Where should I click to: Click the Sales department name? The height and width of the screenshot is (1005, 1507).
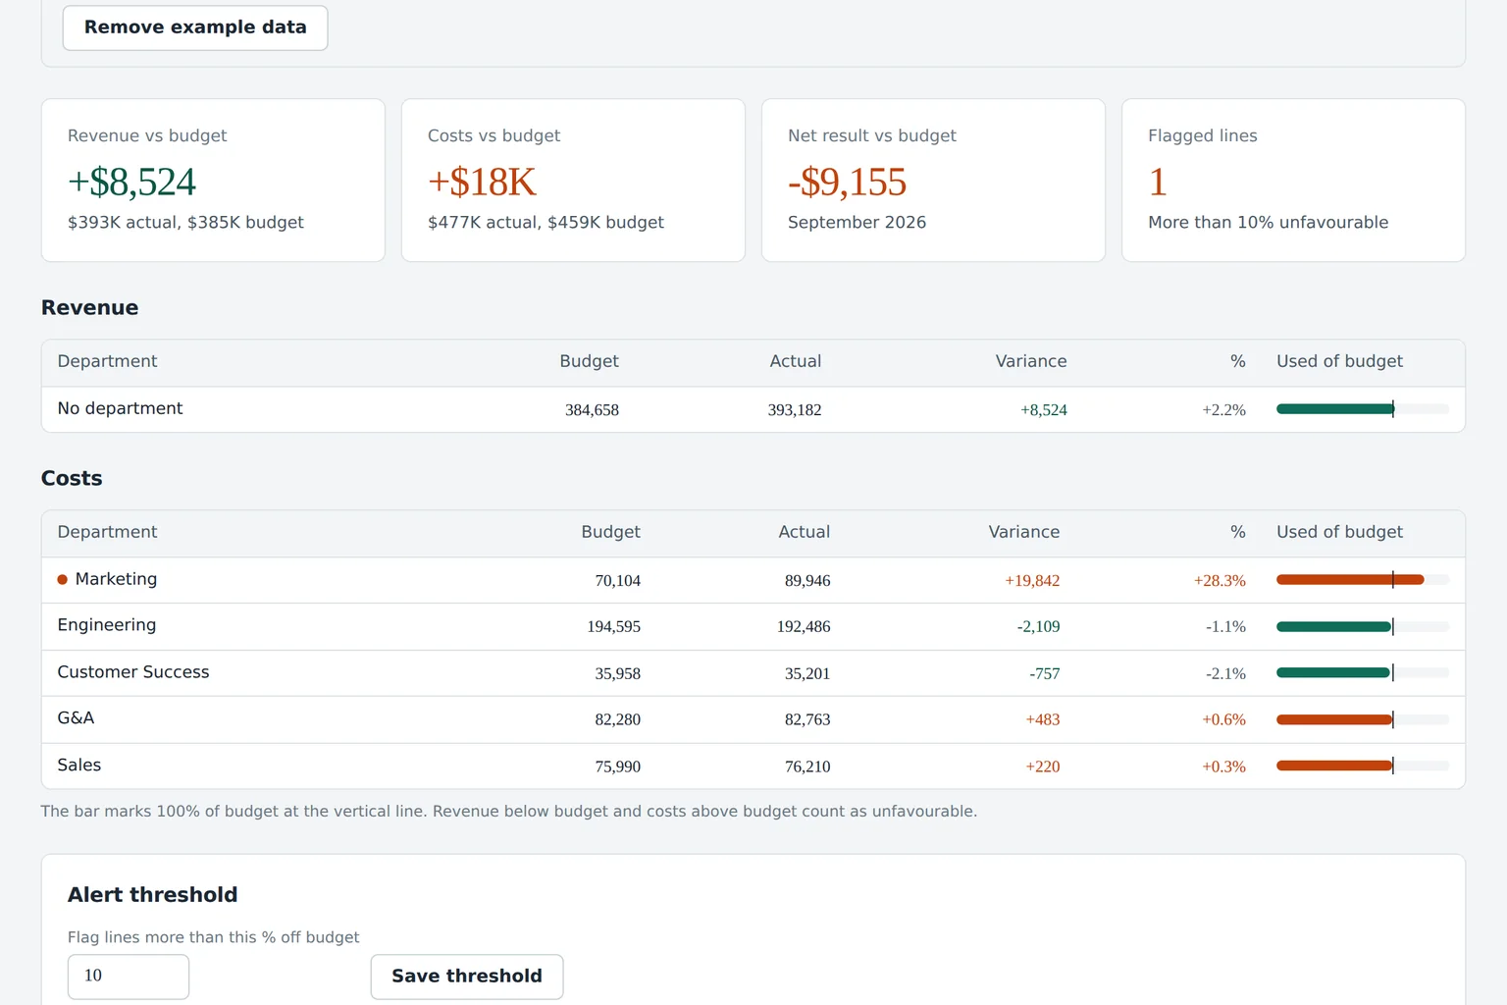click(x=79, y=766)
